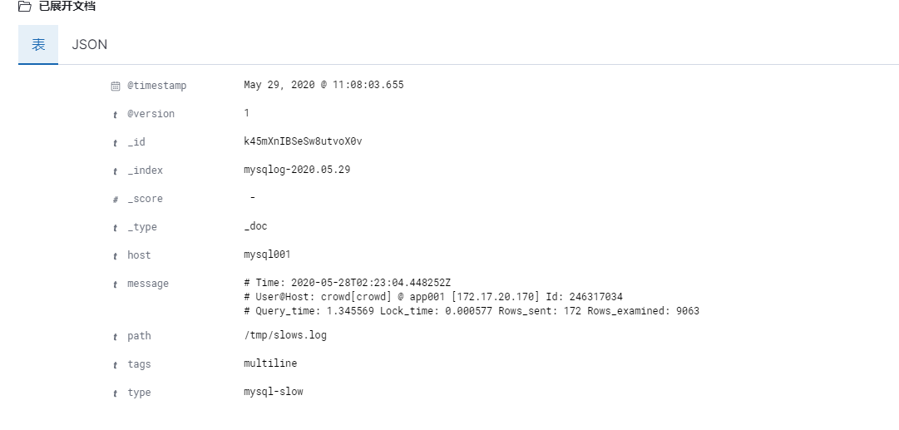Viewport: 899px width, 430px height.
Task: Click the @timestamp field label
Action: point(157,86)
